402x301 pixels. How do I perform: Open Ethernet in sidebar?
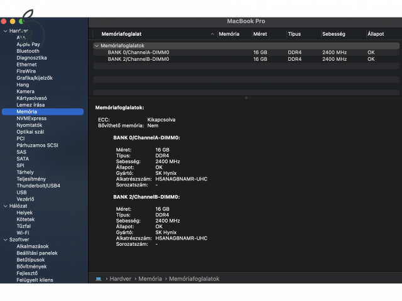pos(26,65)
